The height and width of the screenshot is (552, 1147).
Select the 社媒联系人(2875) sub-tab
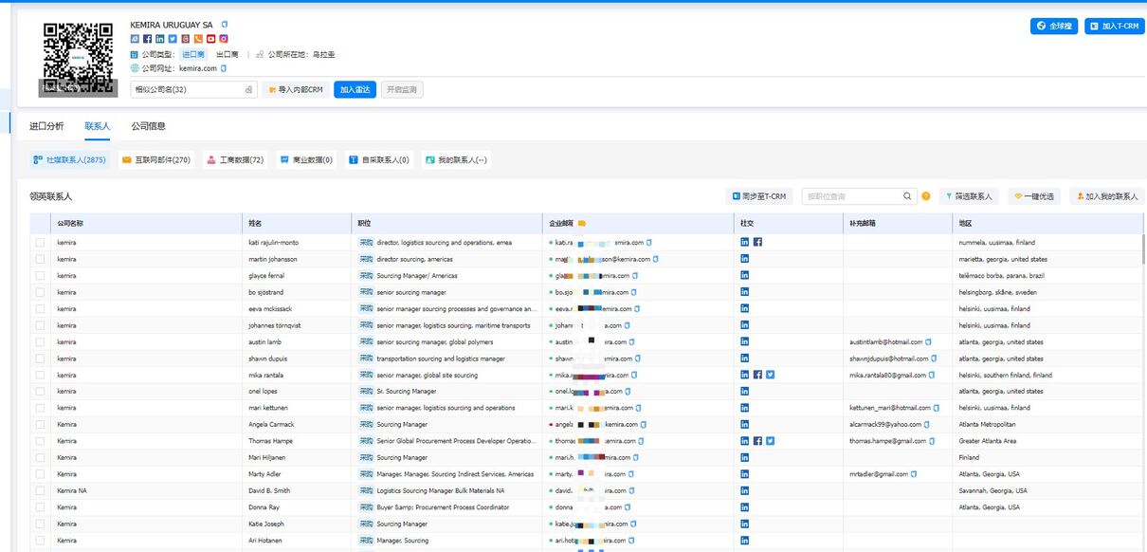pyautogui.click(x=70, y=160)
